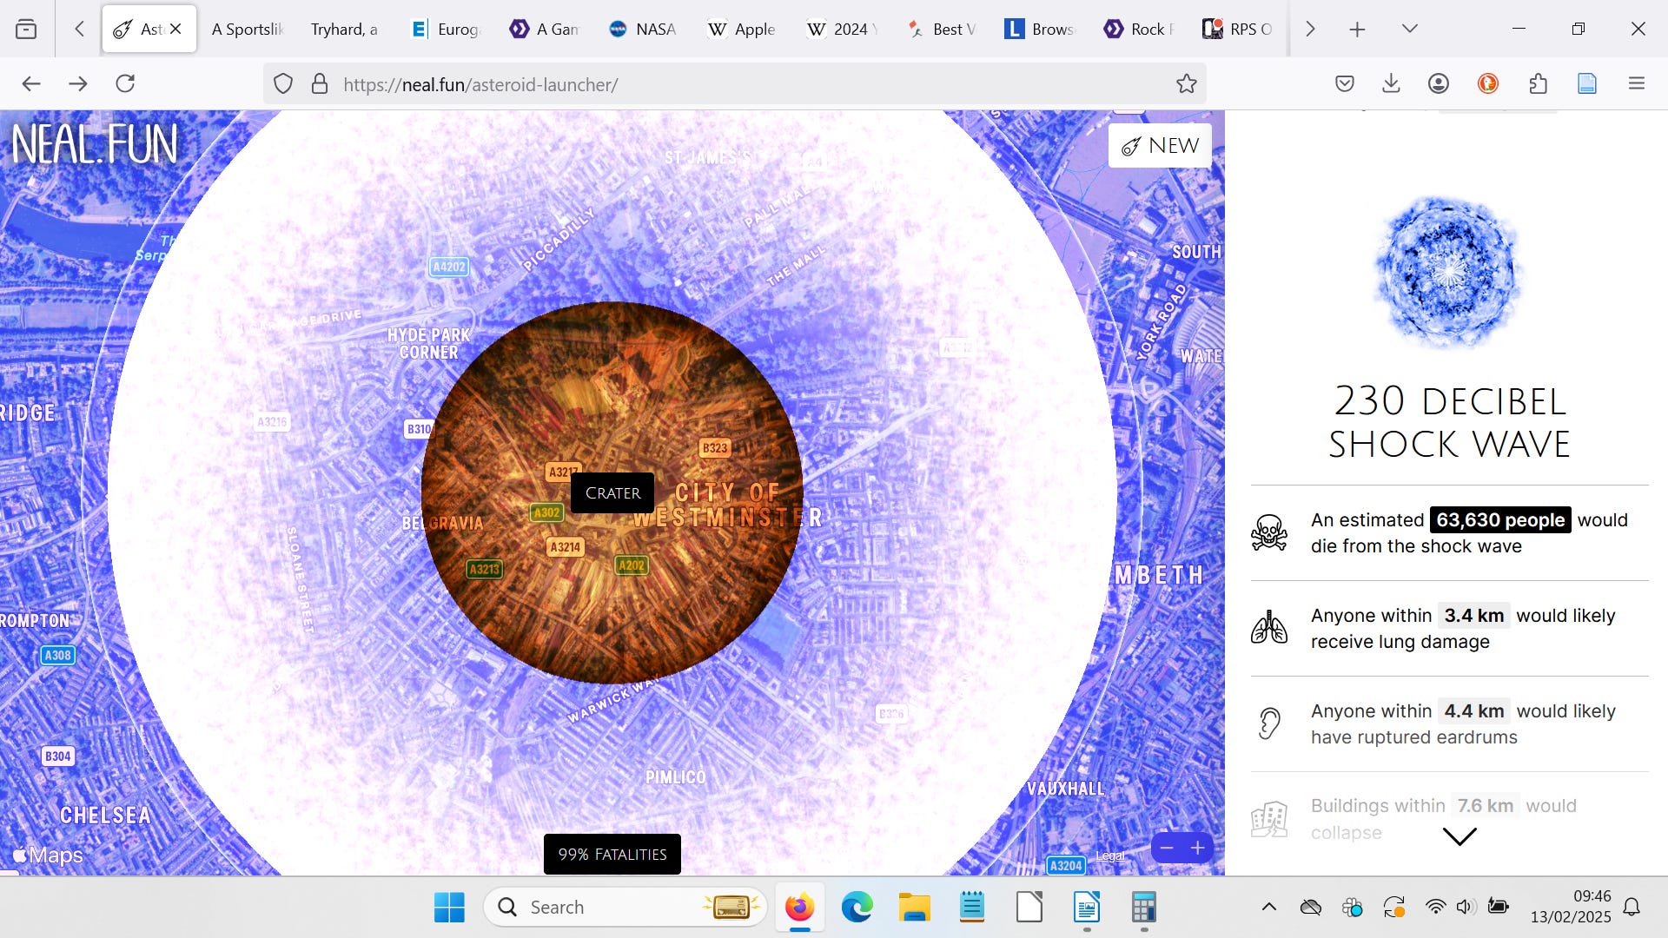Open File Explorer from taskbar

pyautogui.click(x=914, y=907)
